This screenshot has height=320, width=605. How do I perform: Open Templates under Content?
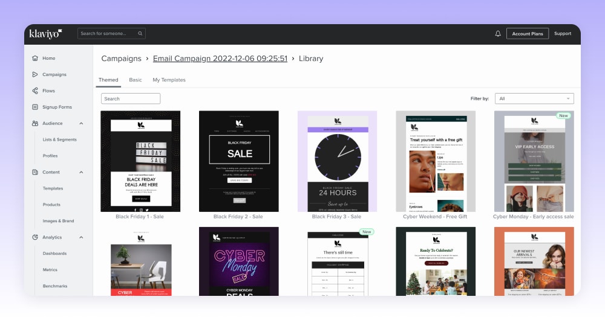pyautogui.click(x=53, y=188)
